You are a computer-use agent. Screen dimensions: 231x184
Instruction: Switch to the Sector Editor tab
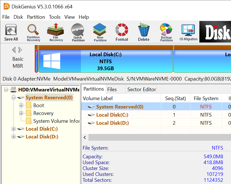tap(141, 89)
